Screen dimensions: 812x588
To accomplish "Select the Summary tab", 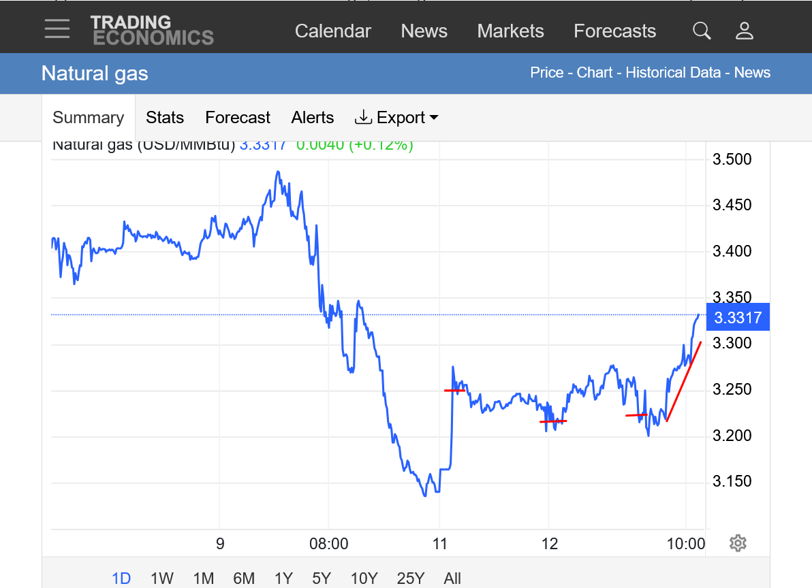I will (x=89, y=118).
